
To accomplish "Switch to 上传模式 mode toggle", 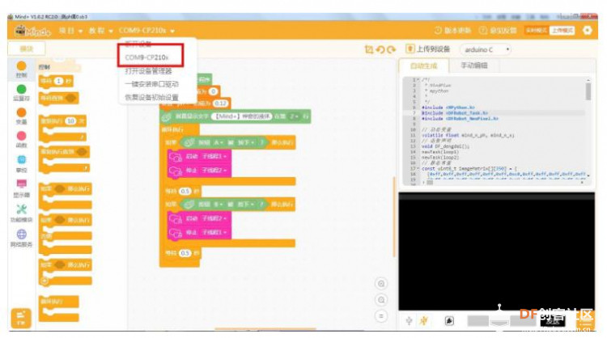I will (562, 30).
